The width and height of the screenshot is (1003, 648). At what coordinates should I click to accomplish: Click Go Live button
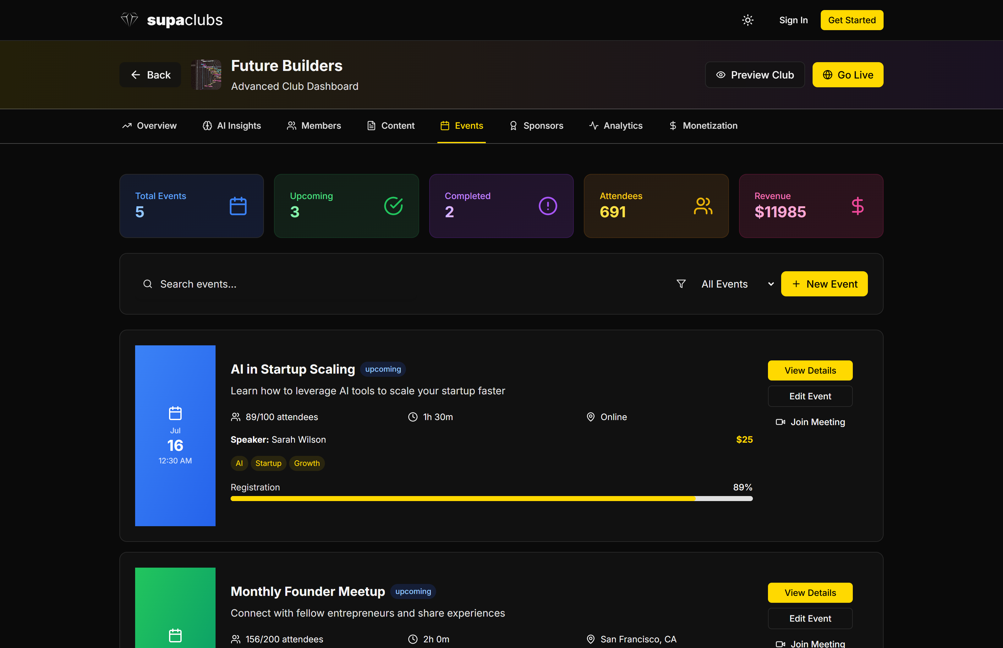point(848,75)
